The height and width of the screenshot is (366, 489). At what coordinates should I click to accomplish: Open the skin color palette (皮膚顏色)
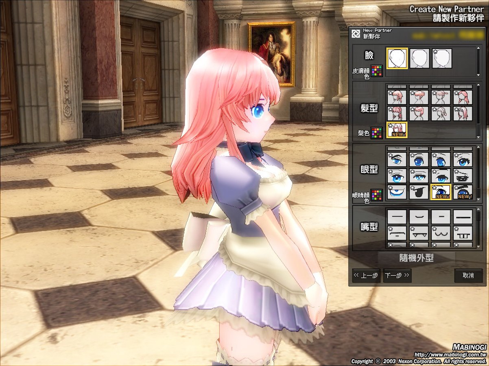377,71
